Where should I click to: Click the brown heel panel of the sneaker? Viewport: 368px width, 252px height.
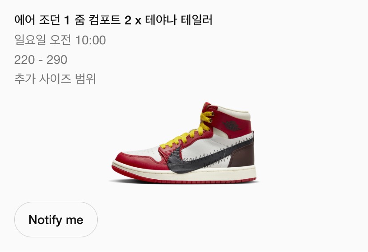coord(242,157)
